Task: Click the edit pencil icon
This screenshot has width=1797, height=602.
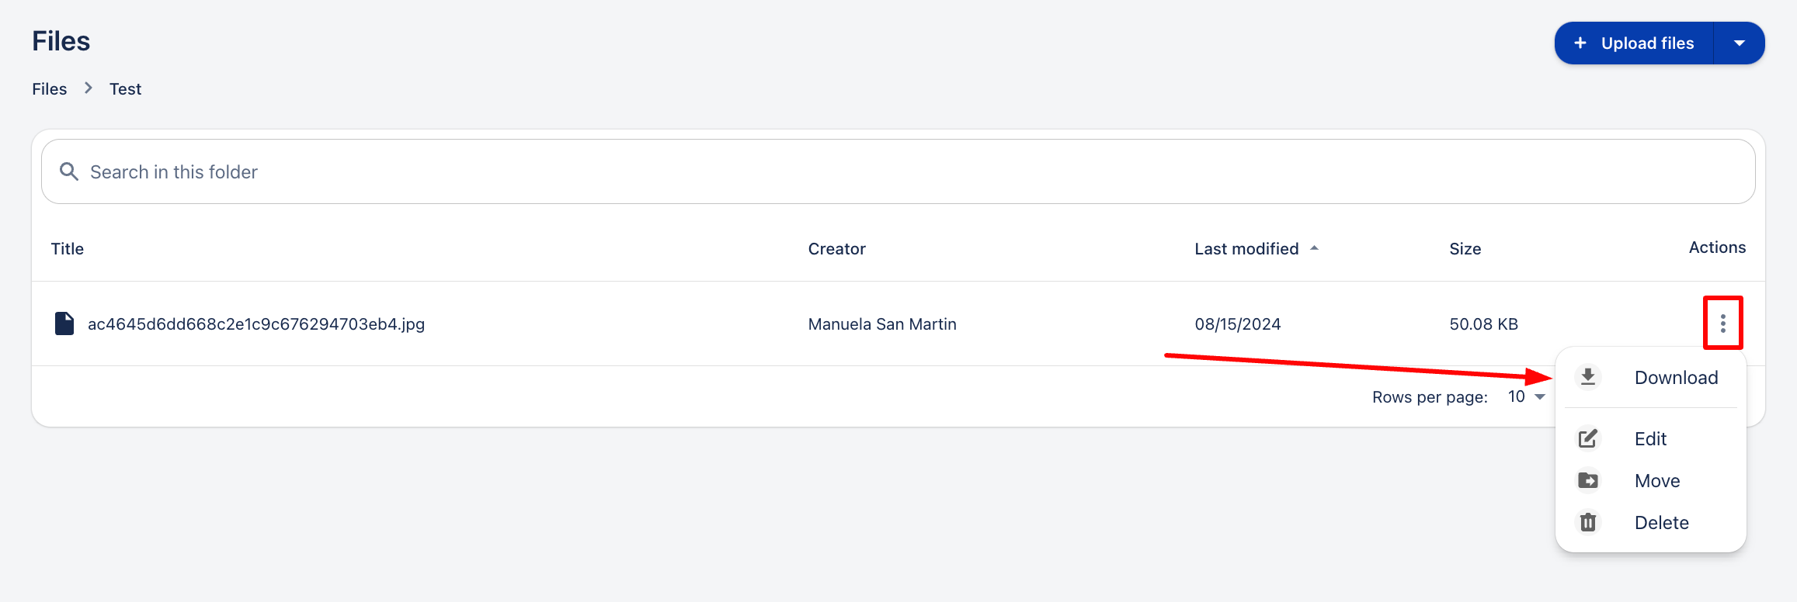Action: [1588, 438]
